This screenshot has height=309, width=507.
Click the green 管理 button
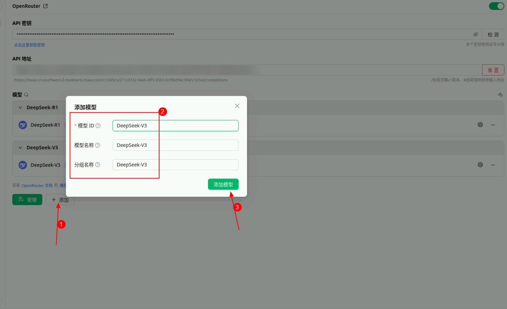click(x=27, y=200)
